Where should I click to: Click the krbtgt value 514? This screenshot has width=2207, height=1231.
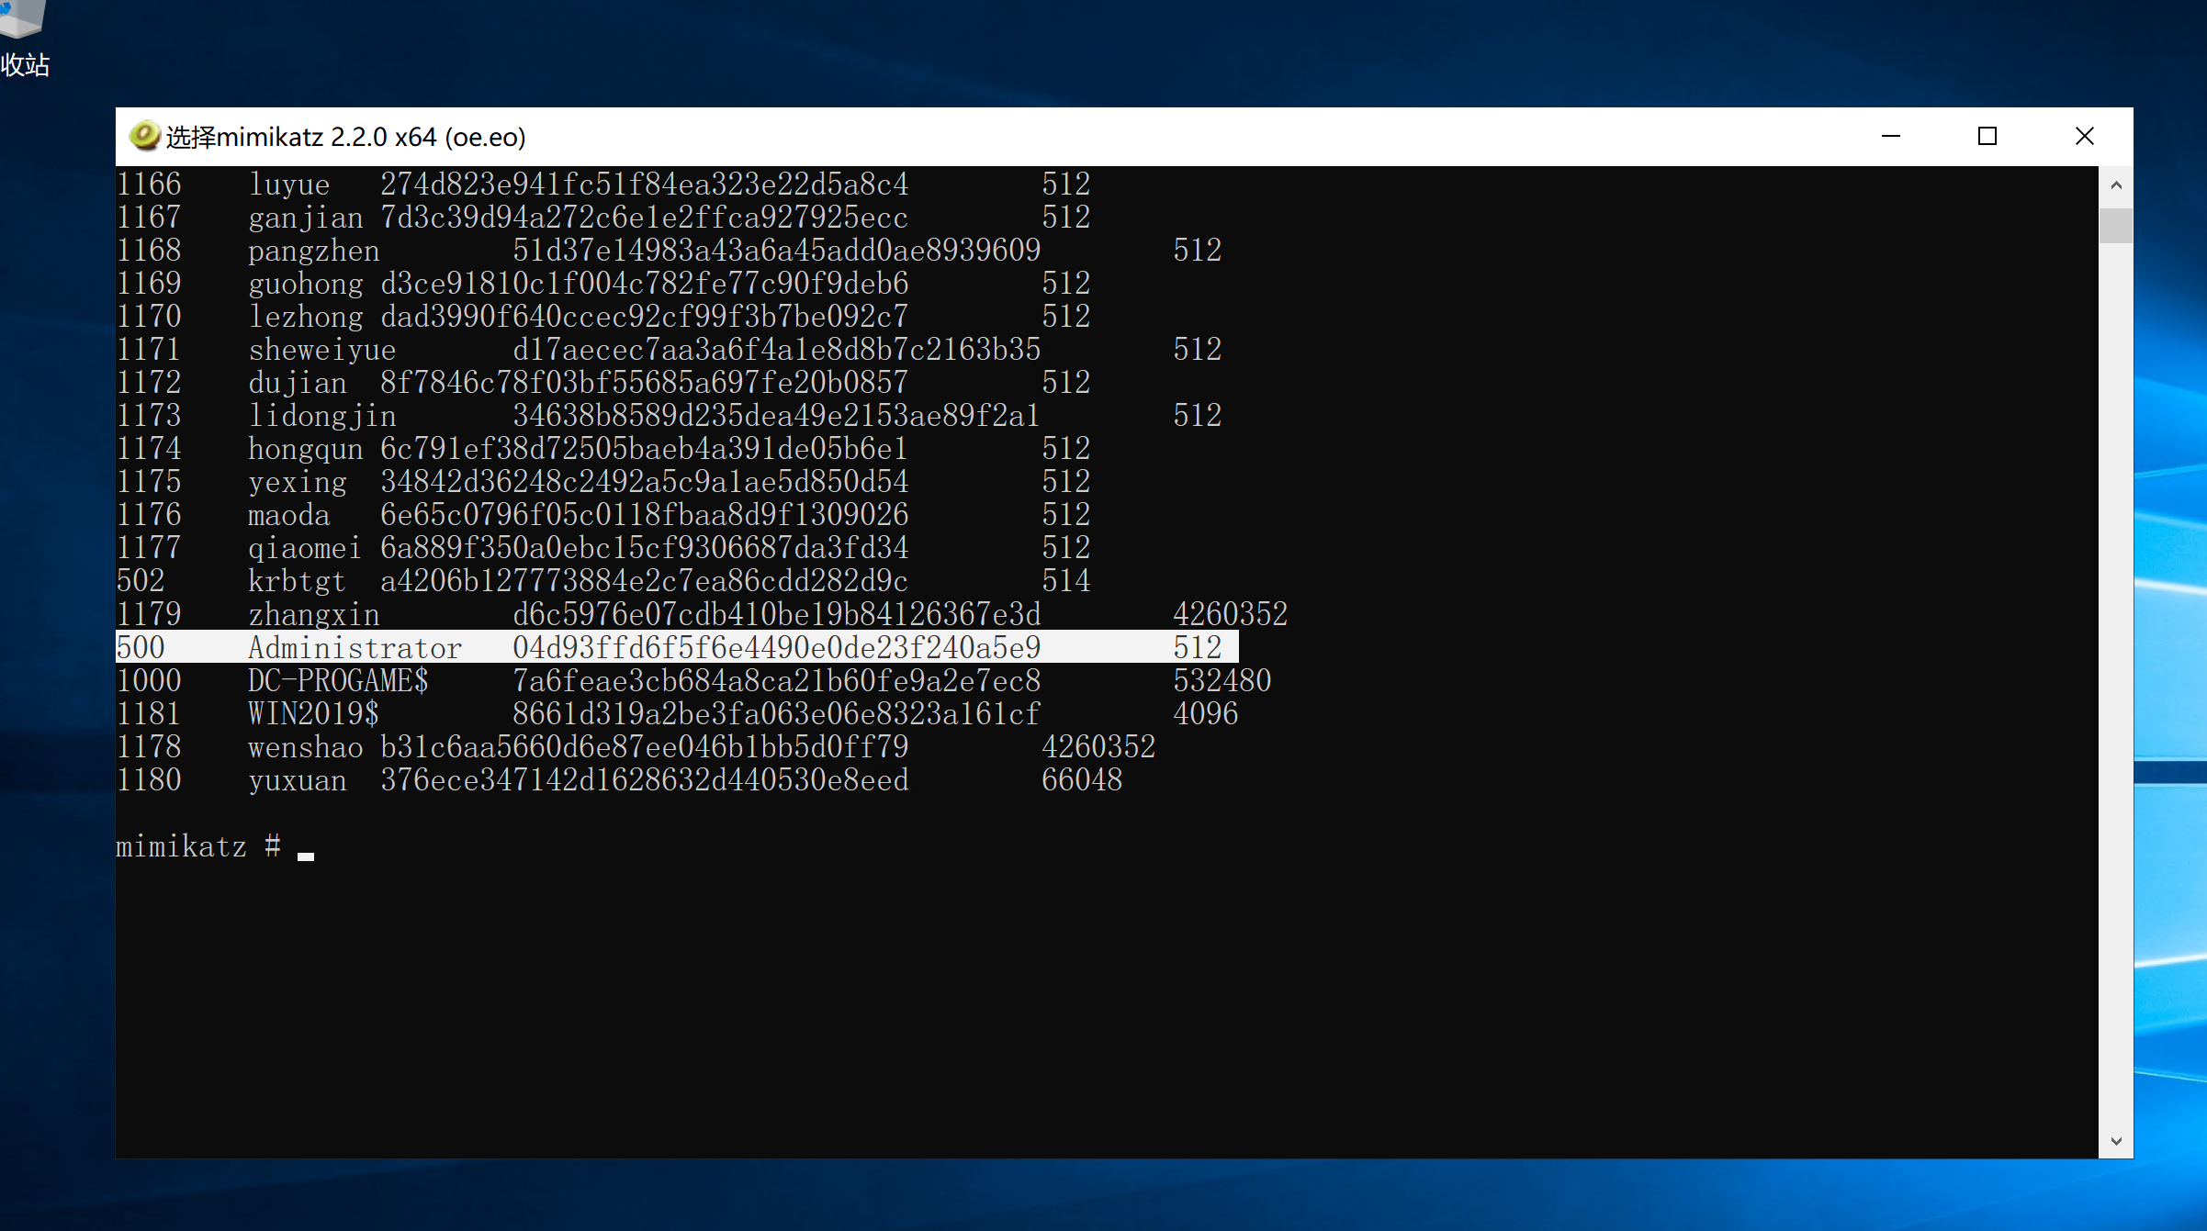[1066, 581]
